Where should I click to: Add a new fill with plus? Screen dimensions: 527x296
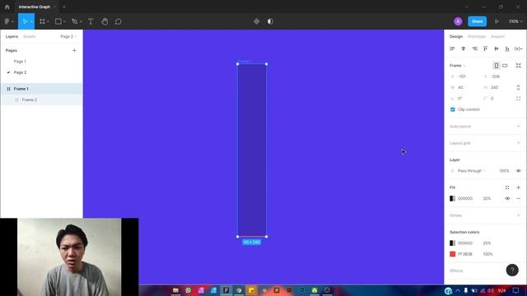pyautogui.click(x=518, y=187)
